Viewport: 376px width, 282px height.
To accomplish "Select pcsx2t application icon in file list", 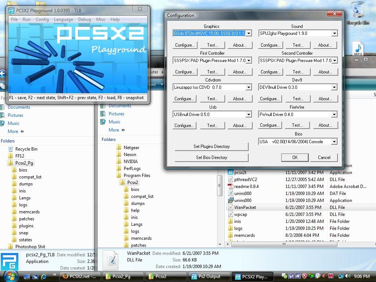I will pos(230,173).
